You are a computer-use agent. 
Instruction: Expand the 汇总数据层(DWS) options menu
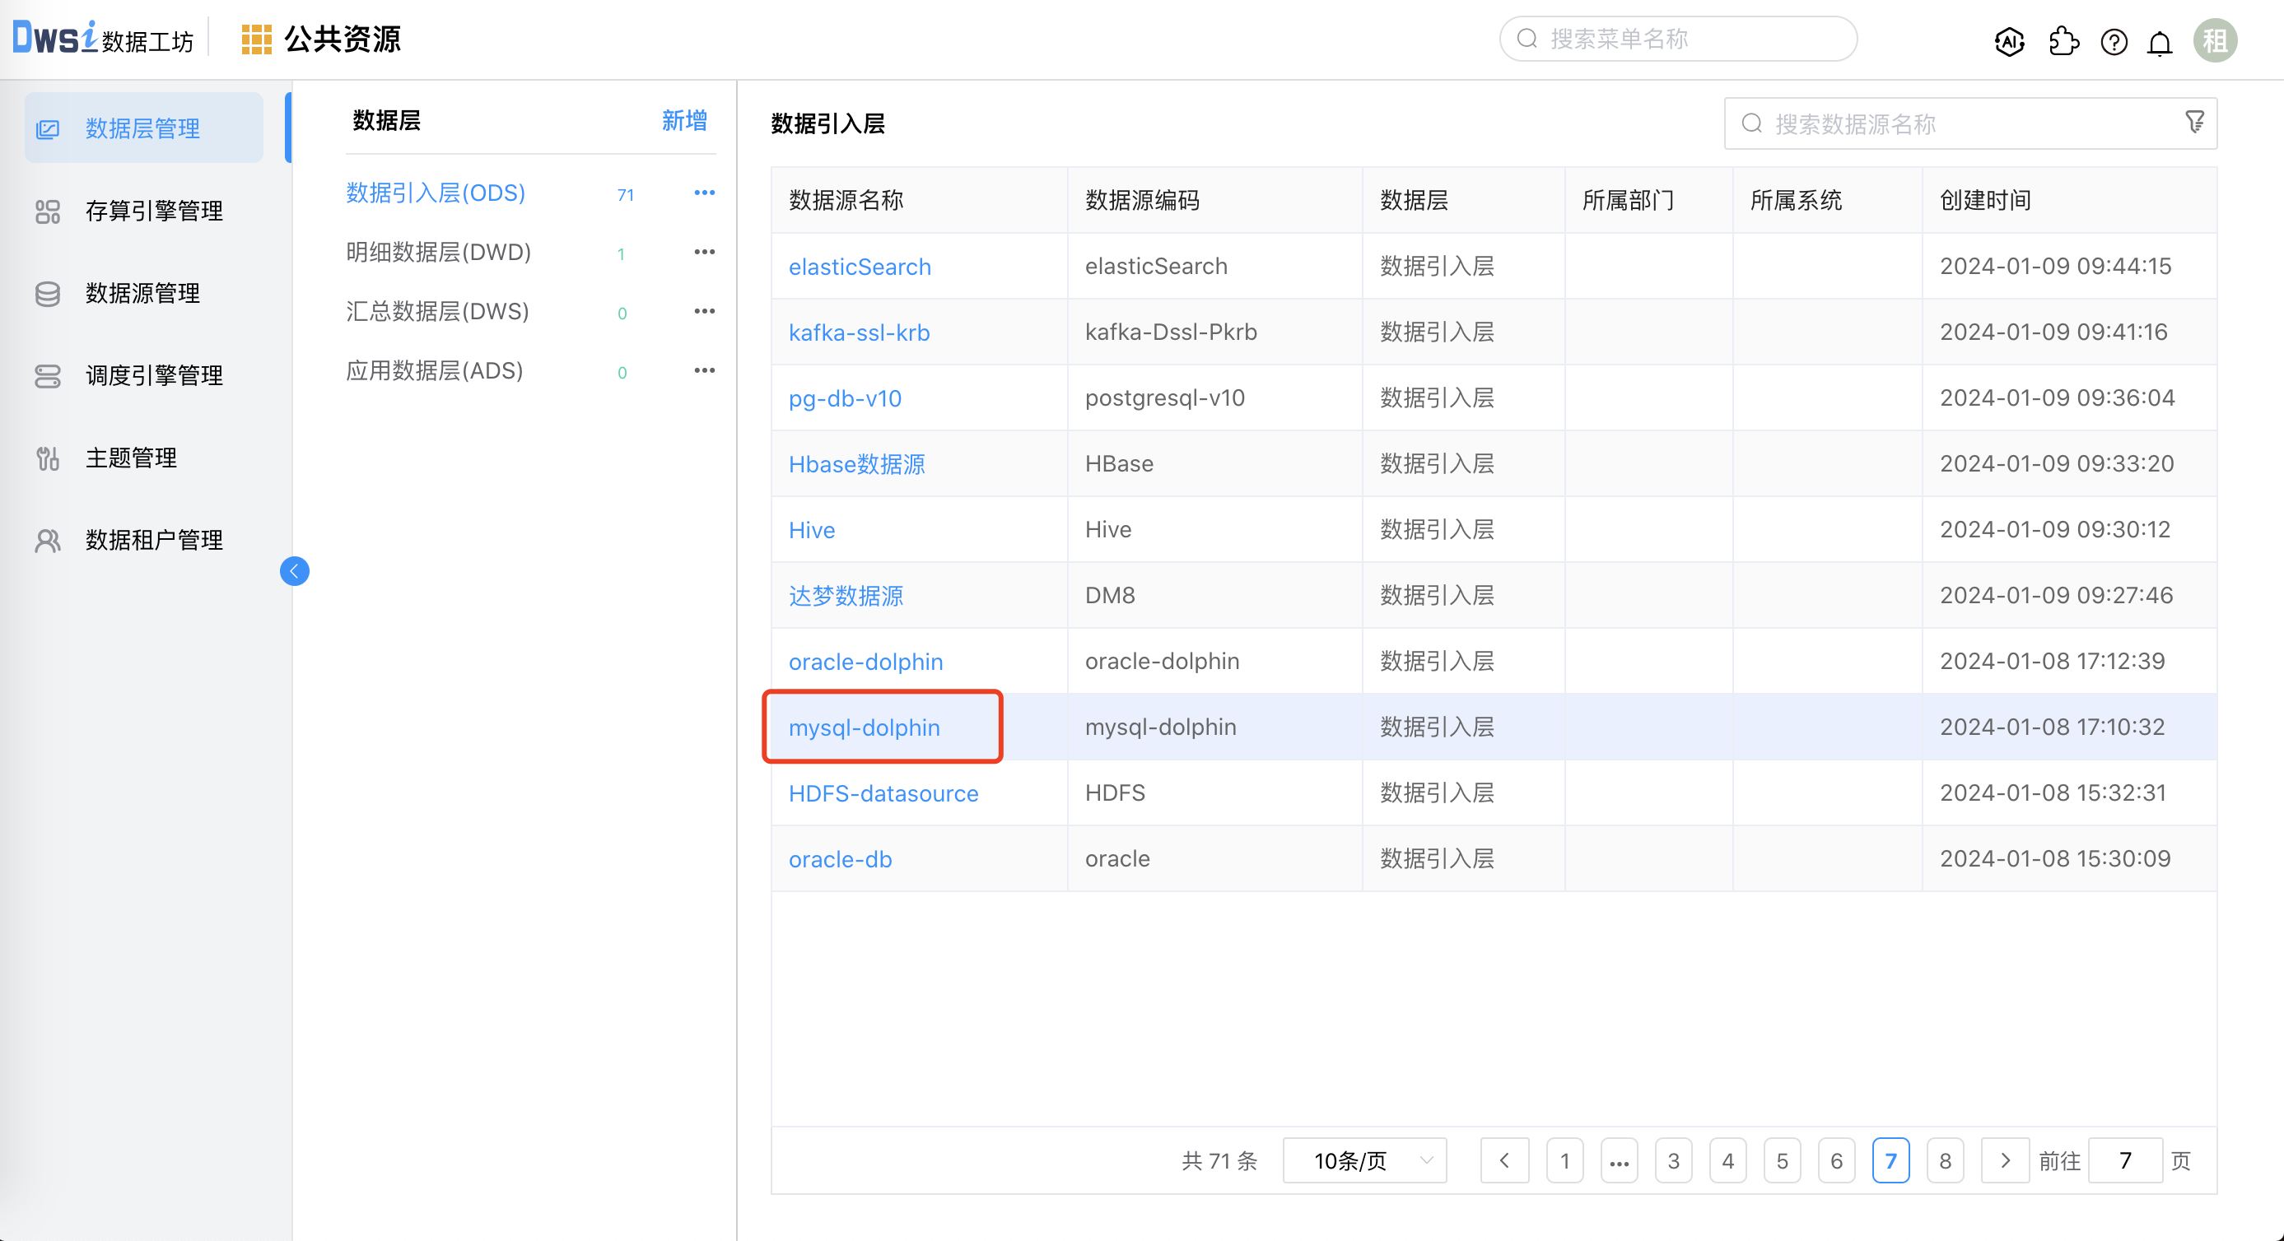click(x=705, y=310)
